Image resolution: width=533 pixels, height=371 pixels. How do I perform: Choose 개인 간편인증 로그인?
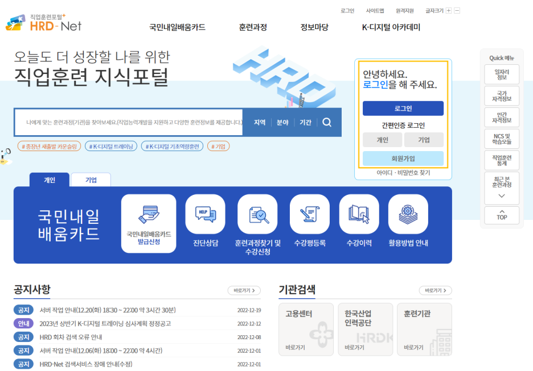pos(383,140)
